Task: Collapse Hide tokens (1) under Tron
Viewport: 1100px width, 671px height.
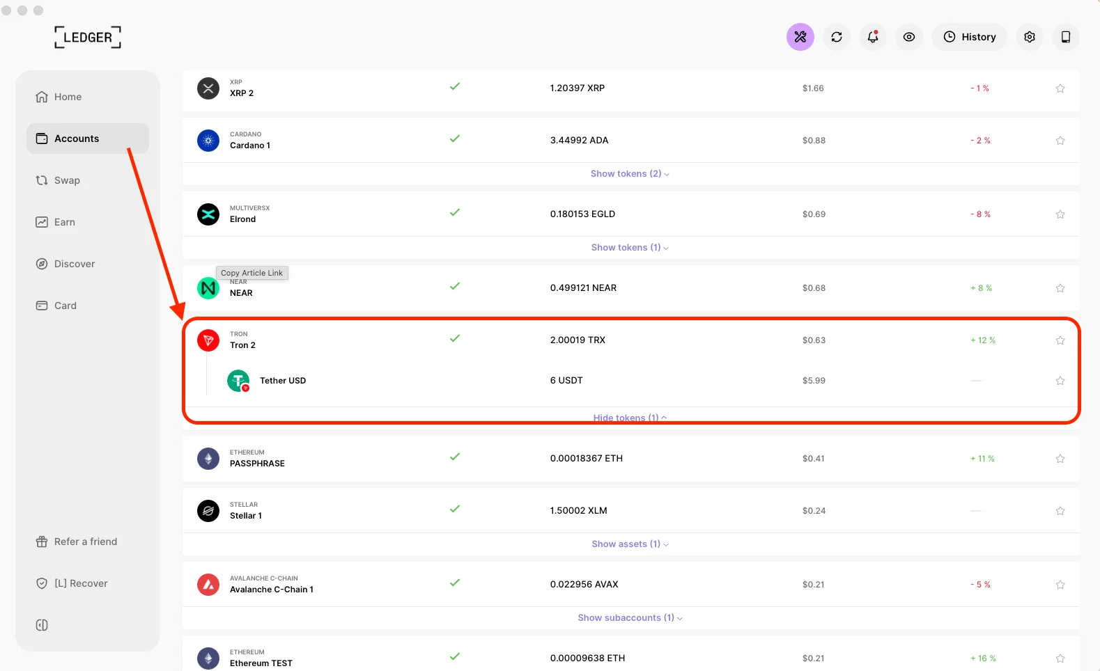Action: pos(630,418)
